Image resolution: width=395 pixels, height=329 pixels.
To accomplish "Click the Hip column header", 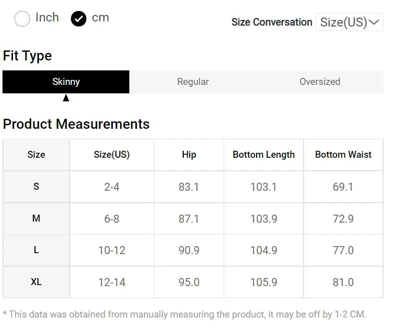I will coord(189,155).
